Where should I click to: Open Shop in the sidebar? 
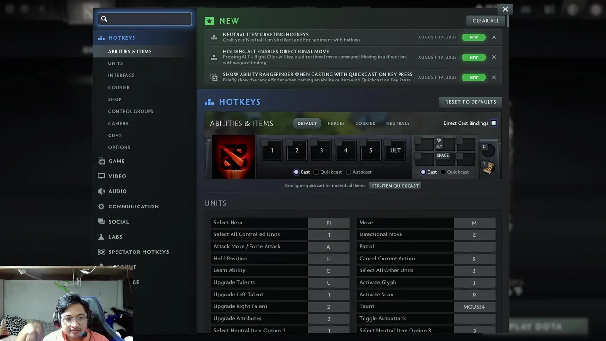click(x=115, y=99)
